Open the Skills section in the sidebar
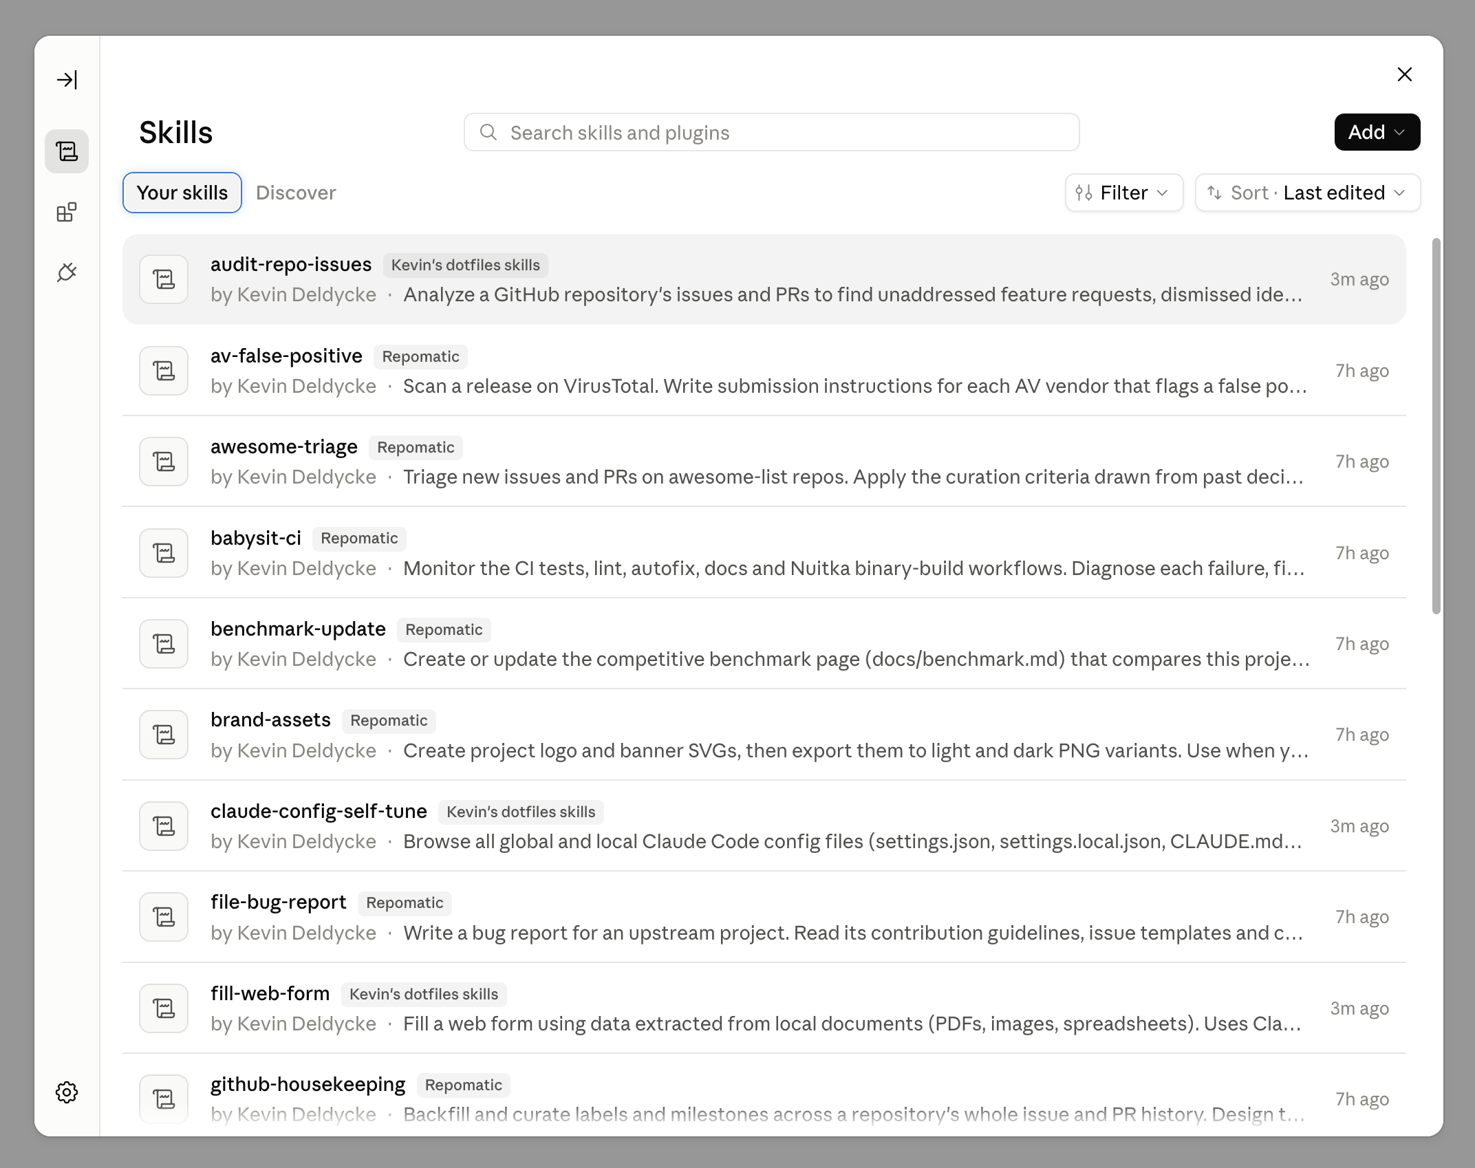 67,151
